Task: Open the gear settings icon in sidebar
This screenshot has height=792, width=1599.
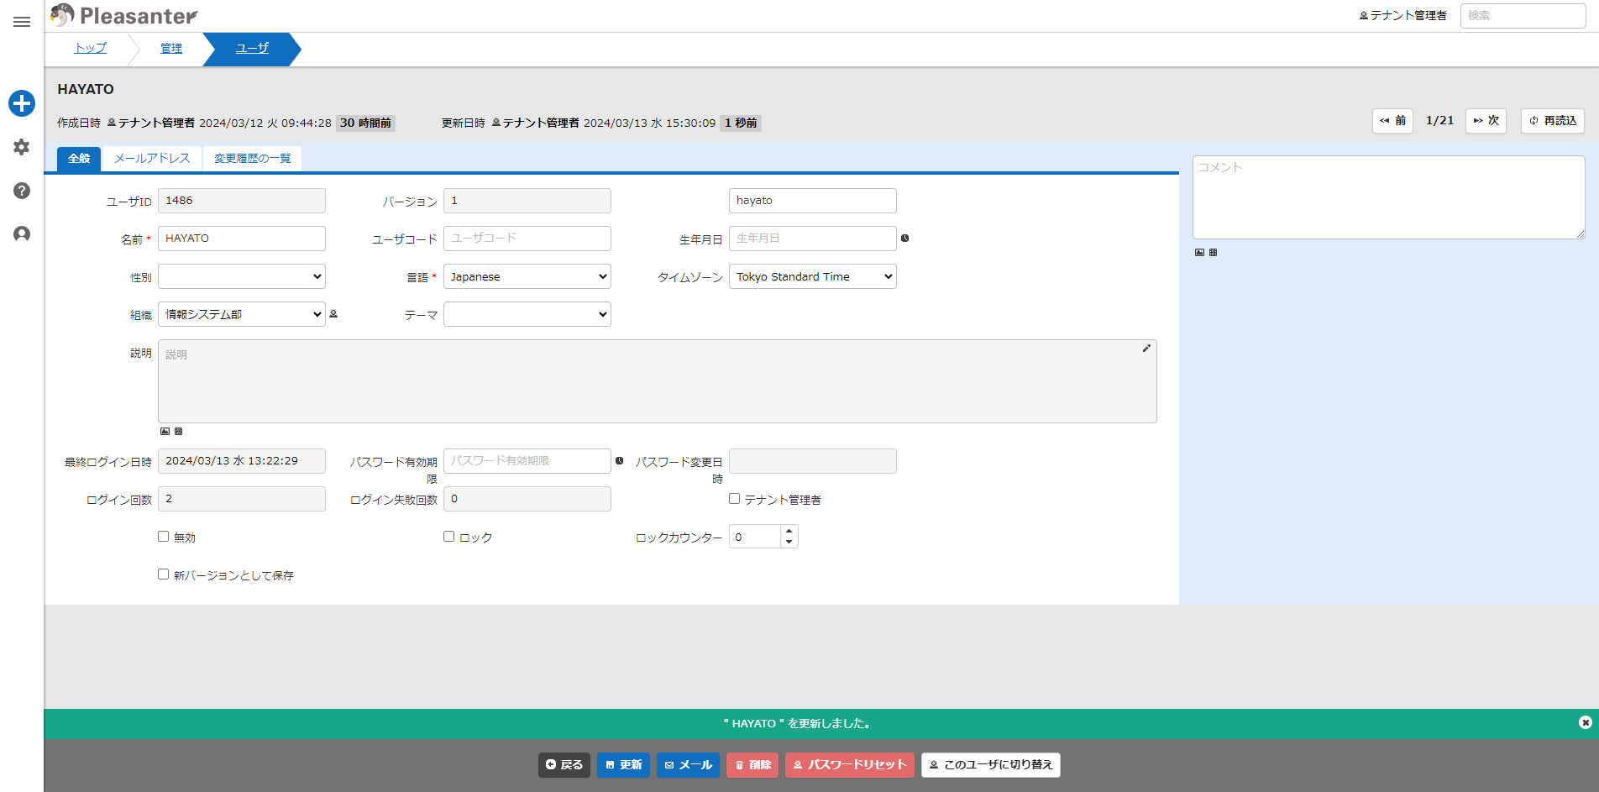Action: 22,147
